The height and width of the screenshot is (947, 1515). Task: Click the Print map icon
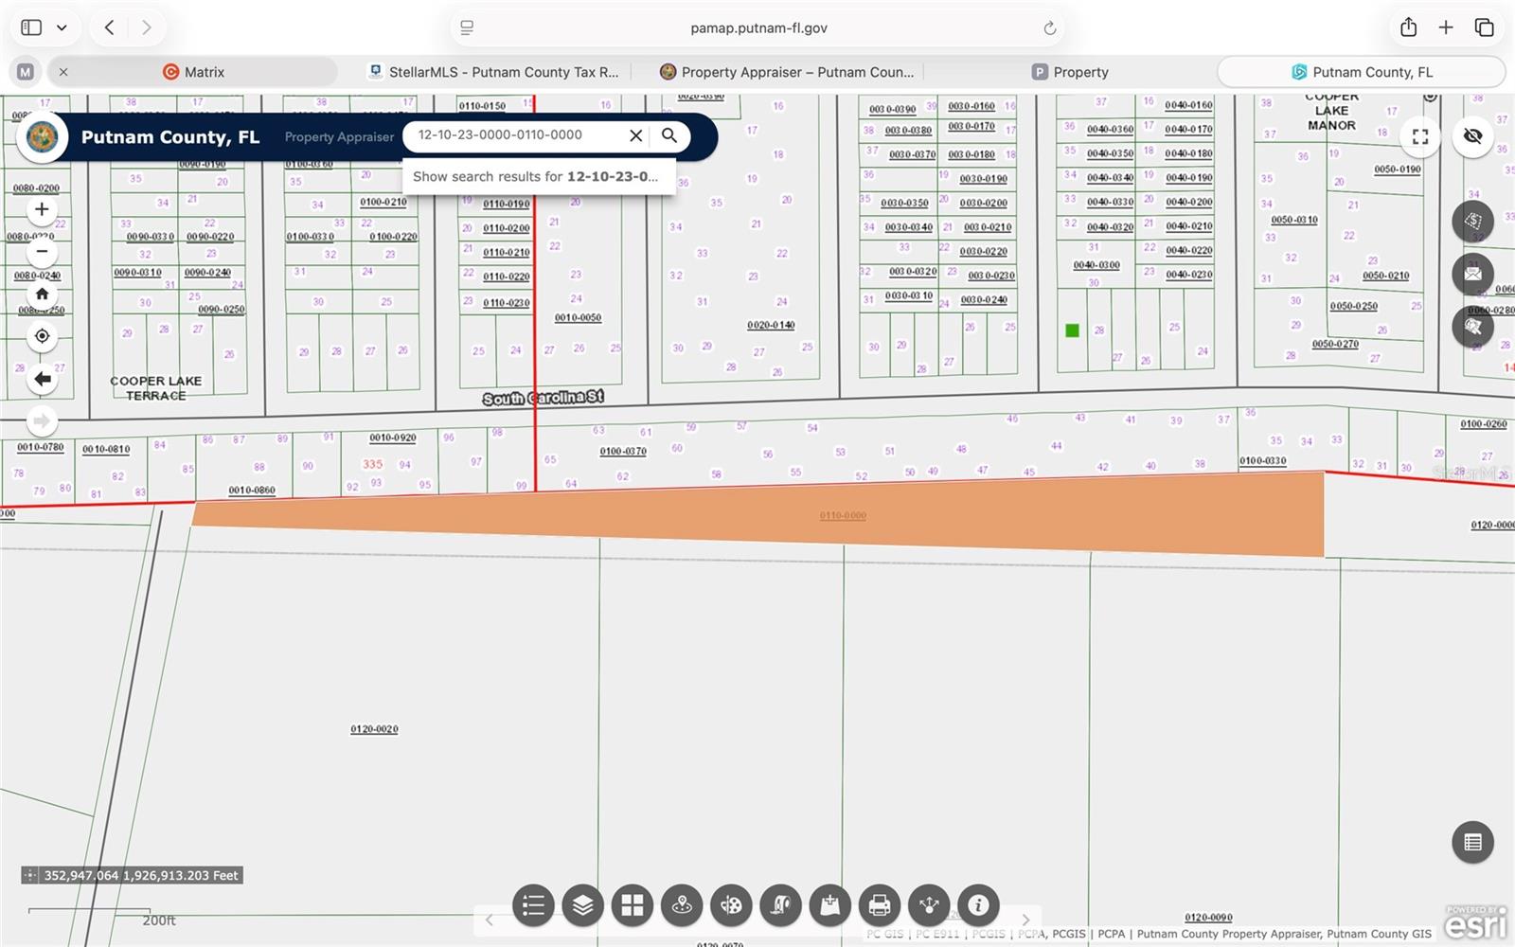point(879,905)
